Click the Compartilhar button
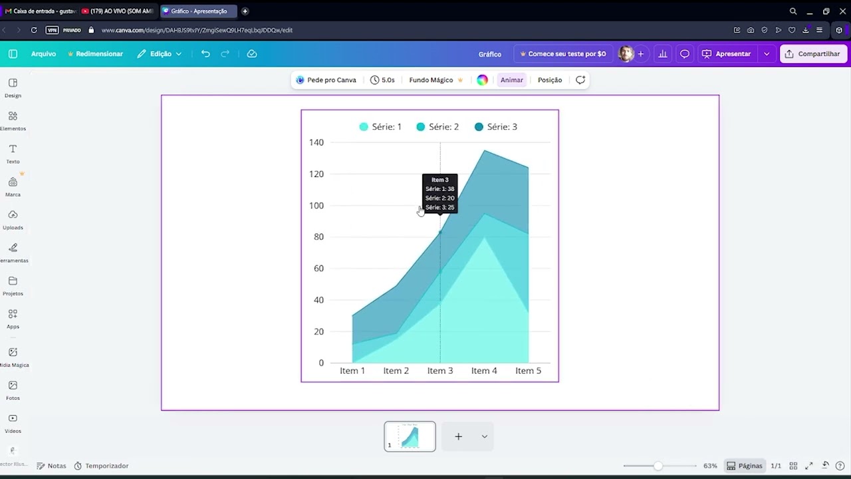The image size is (851, 479). [x=812, y=54]
